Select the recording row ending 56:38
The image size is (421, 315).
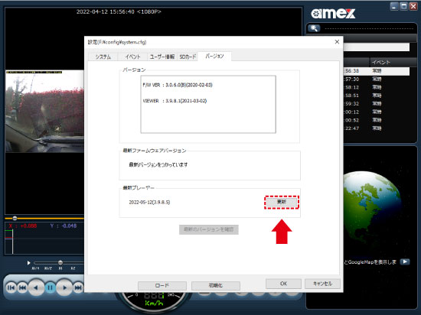pos(377,71)
